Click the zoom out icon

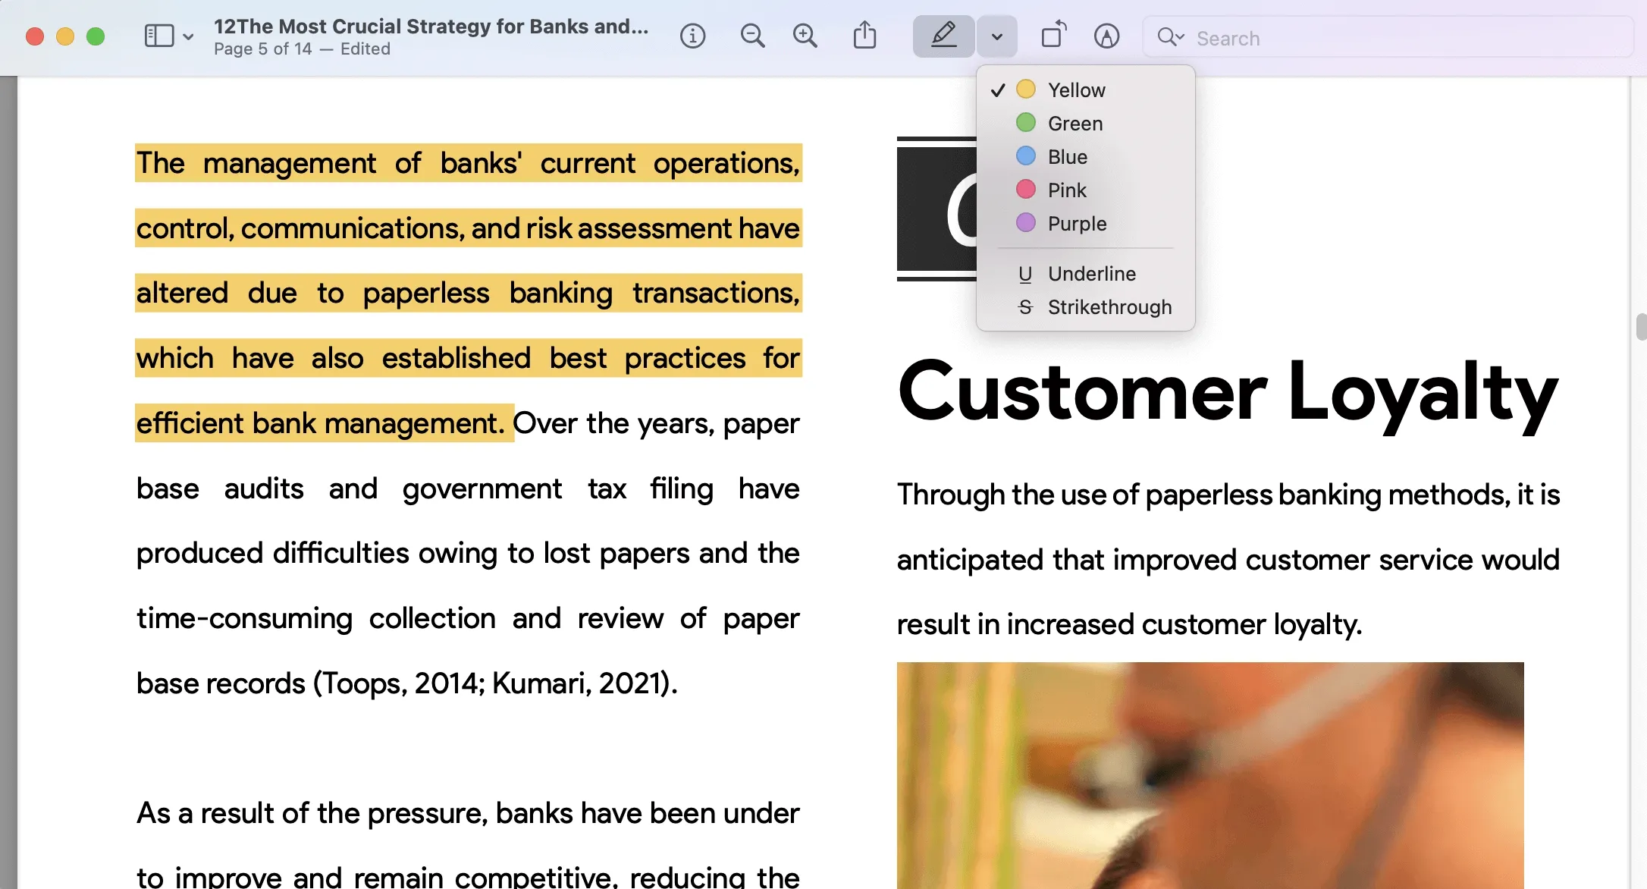click(753, 35)
